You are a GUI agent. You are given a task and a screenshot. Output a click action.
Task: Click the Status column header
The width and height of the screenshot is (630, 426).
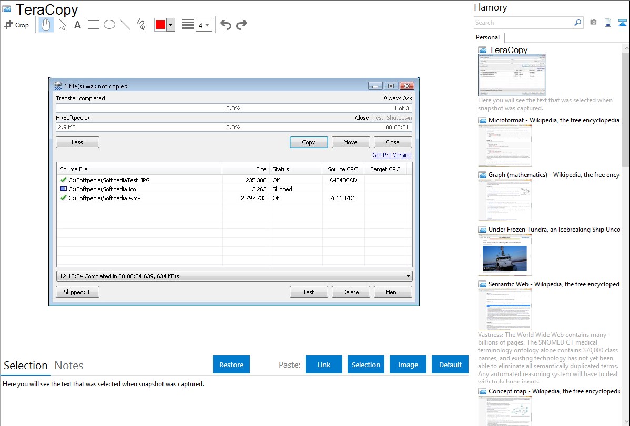click(x=296, y=169)
